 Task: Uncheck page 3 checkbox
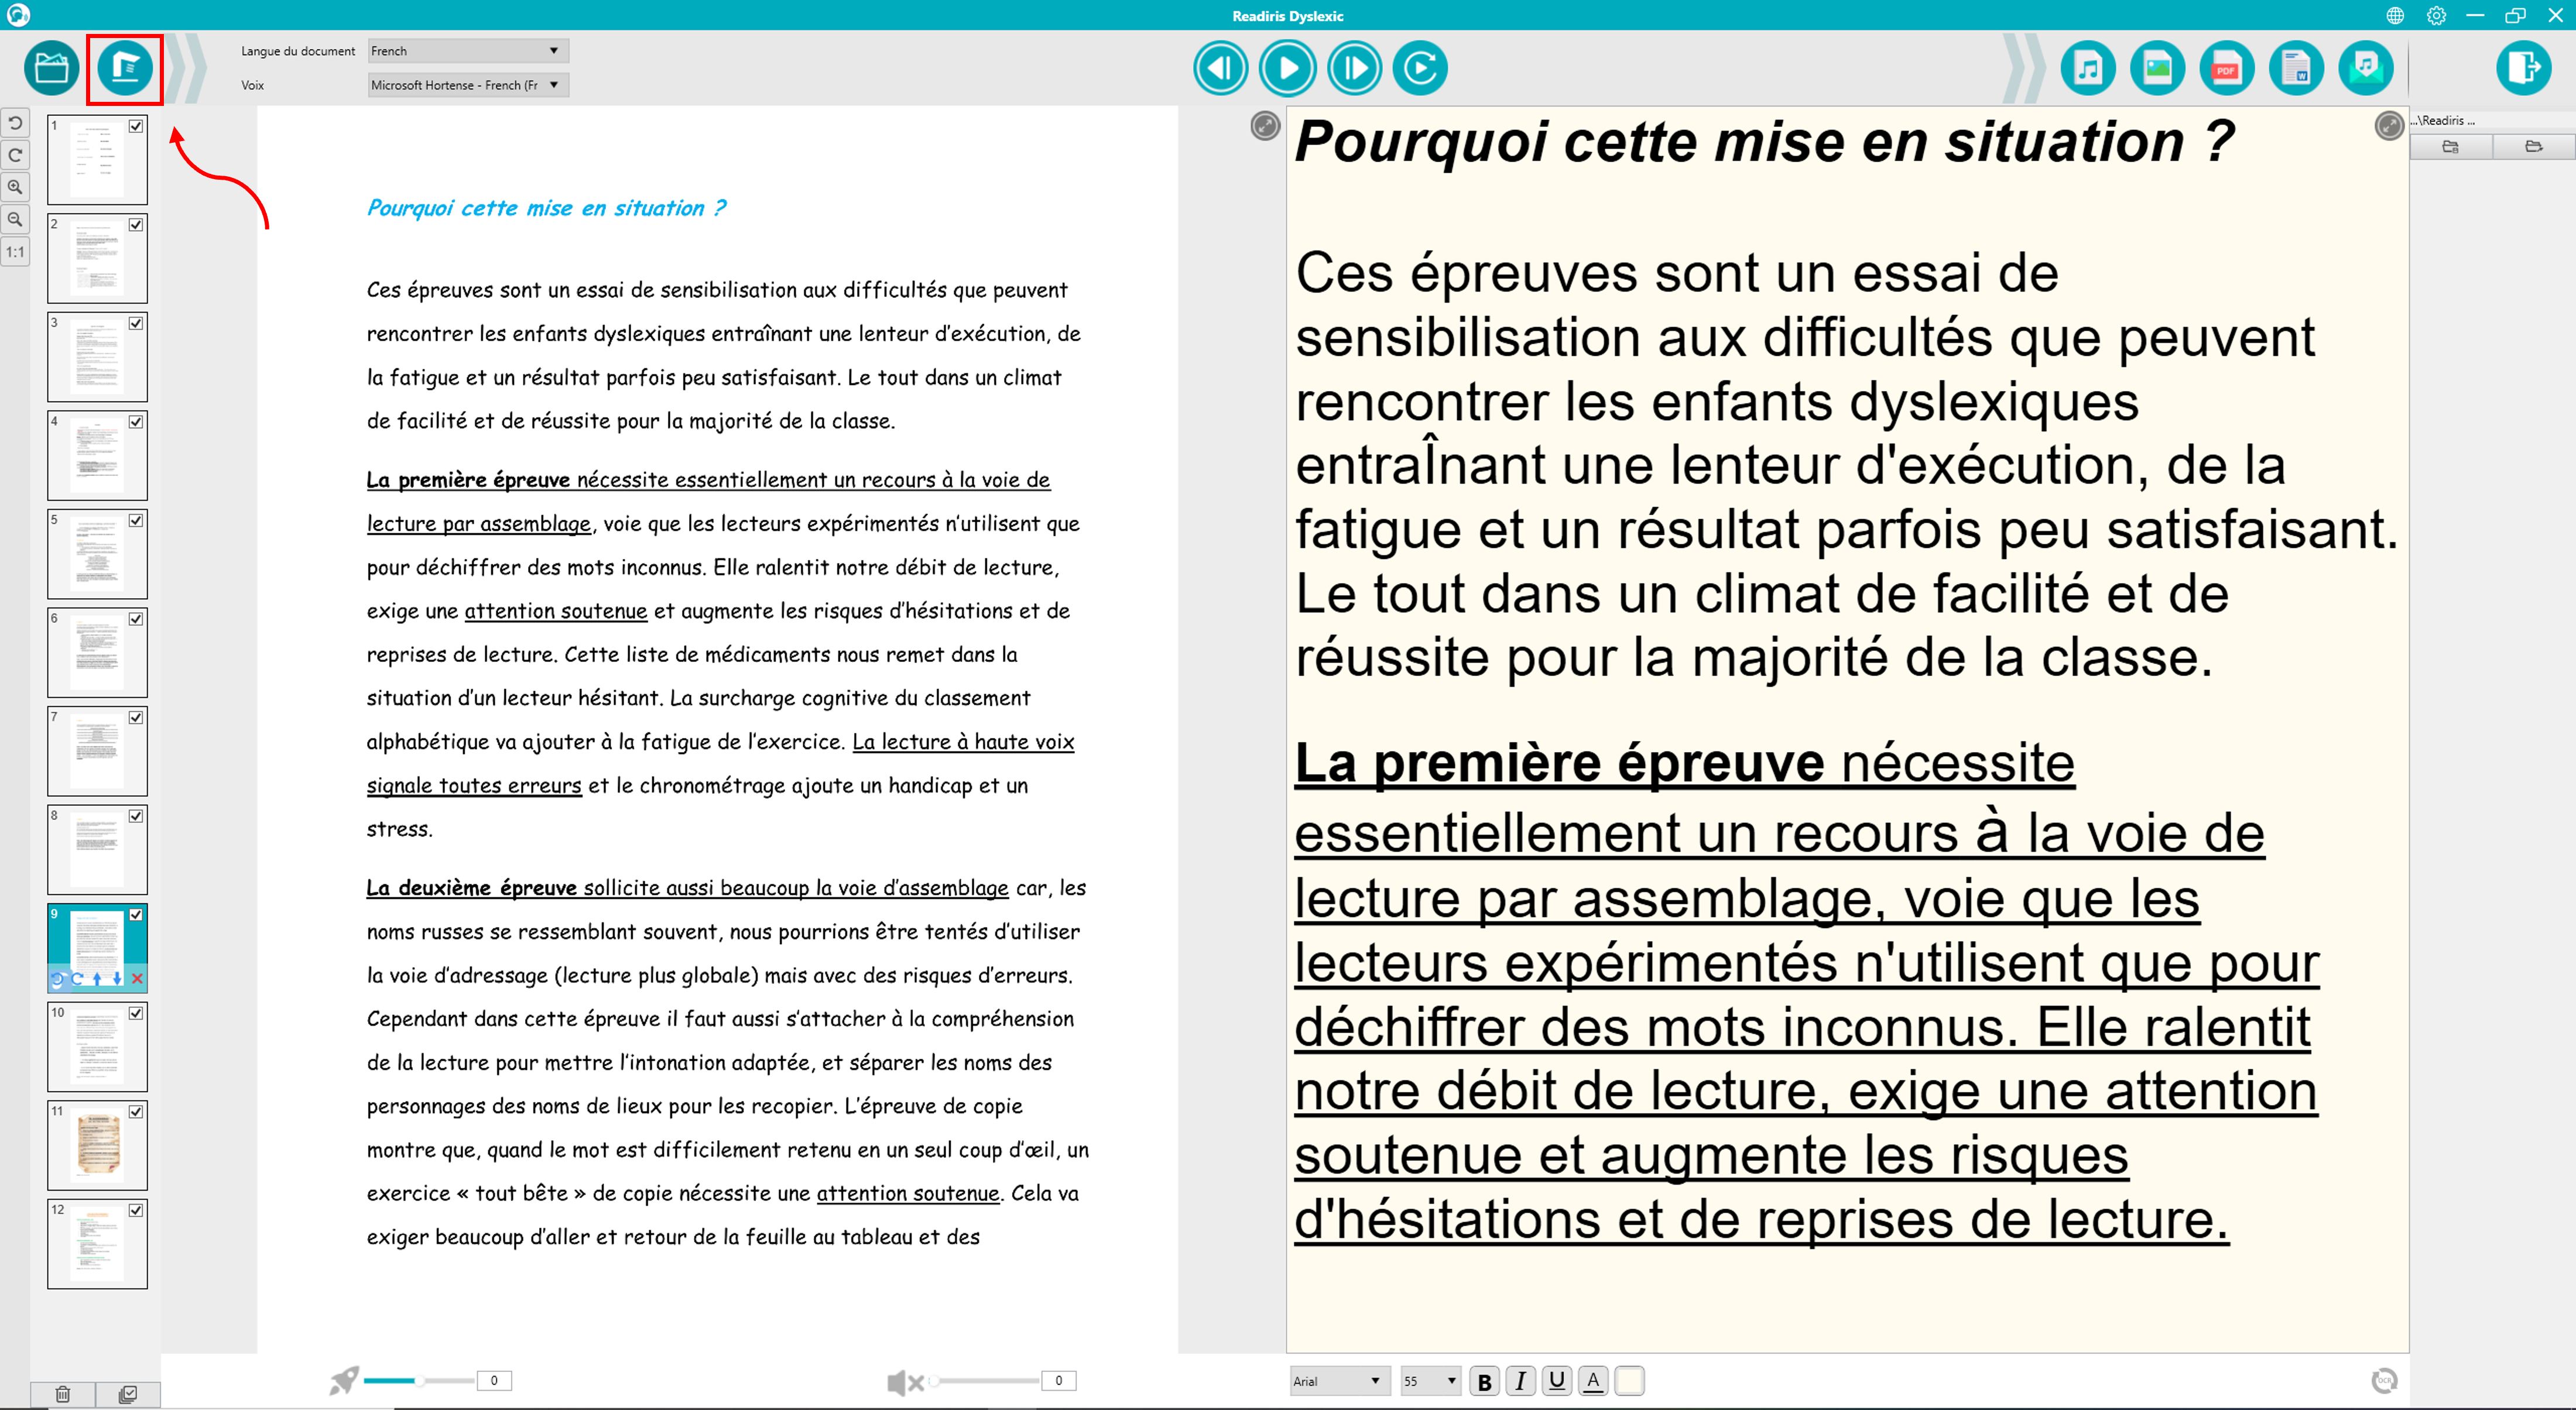[136, 323]
